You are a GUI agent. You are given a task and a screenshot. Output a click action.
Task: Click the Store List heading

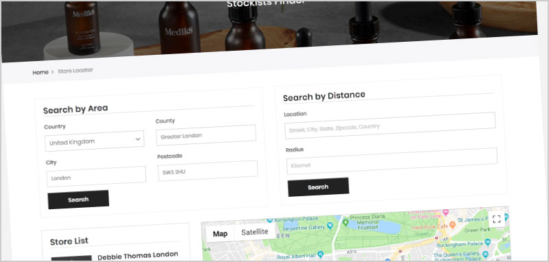tap(69, 241)
